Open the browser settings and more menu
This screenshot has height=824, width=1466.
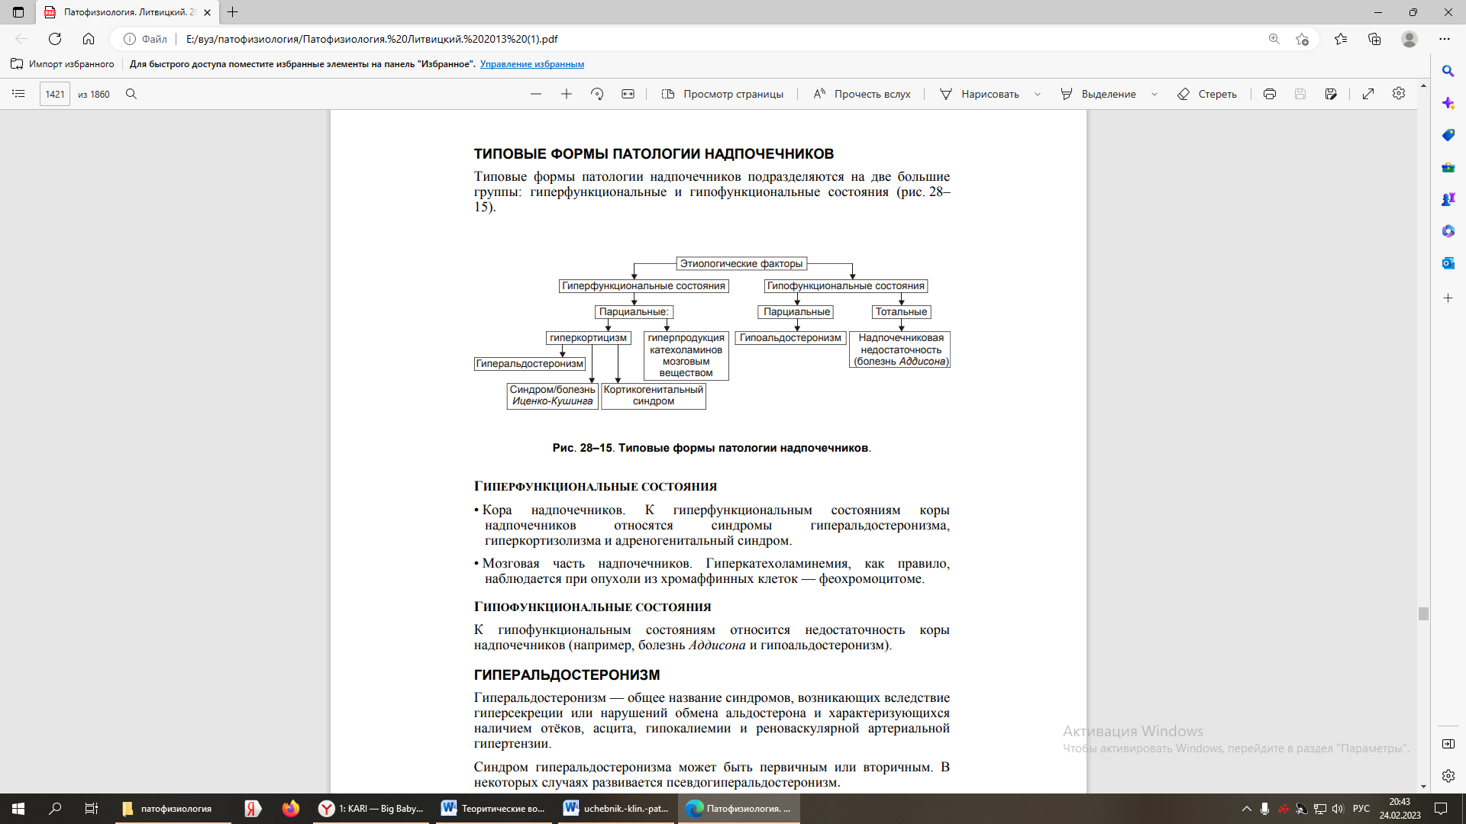(x=1445, y=39)
